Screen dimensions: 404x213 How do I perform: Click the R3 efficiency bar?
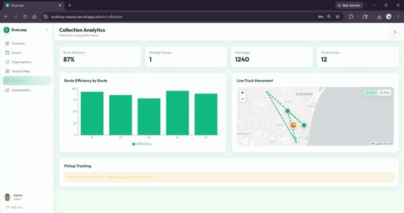click(149, 116)
